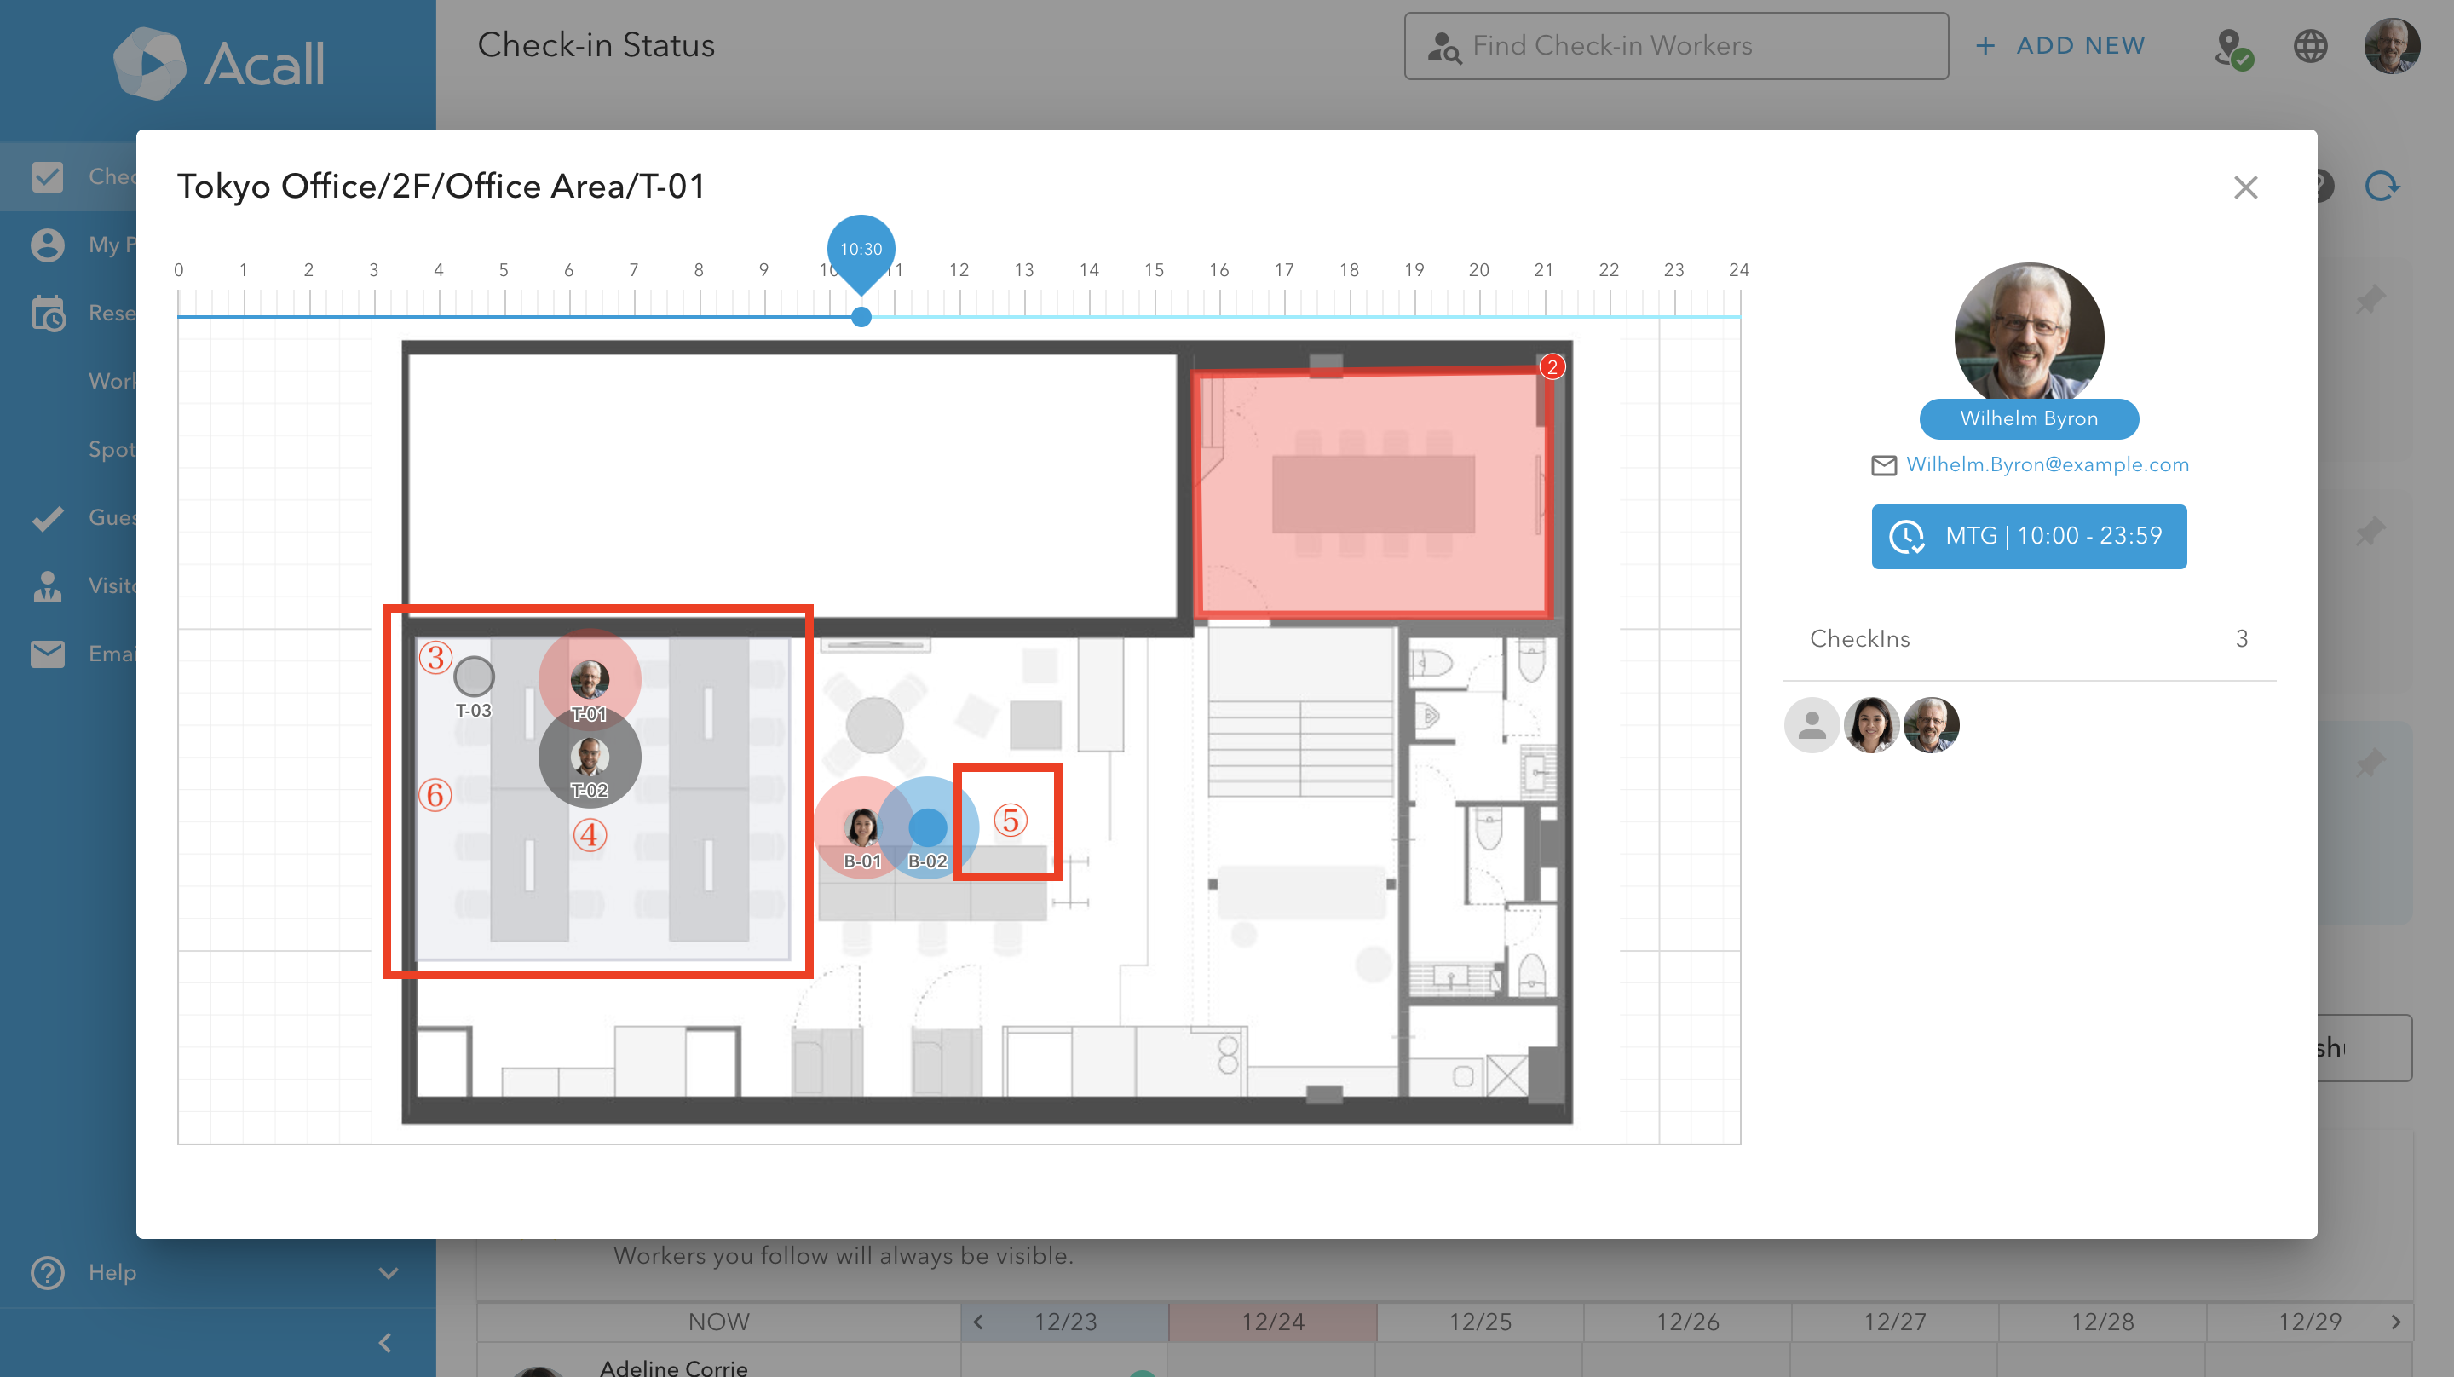Select the 12/27 date column

coord(1895,1322)
